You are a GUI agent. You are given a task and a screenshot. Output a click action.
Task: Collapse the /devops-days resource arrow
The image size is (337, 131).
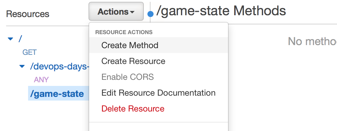(22, 66)
